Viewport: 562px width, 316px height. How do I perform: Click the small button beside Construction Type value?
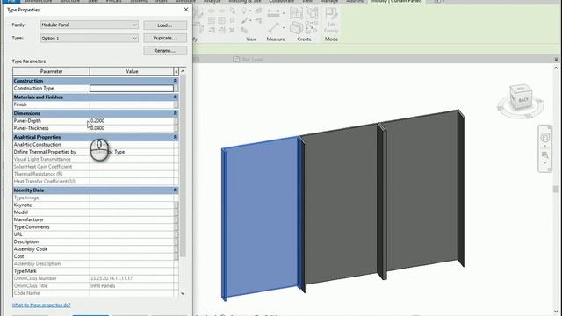(x=176, y=88)
